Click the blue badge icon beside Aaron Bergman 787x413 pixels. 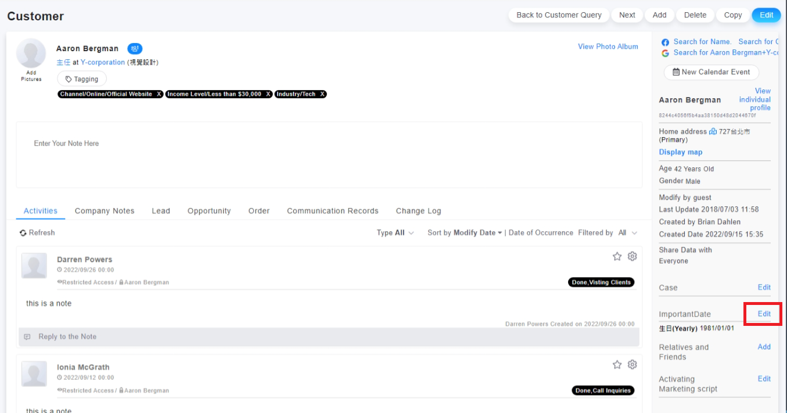[135, 49]
